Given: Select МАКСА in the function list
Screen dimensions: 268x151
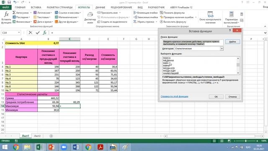Looking at the screenshot, I should click(167, 58).
